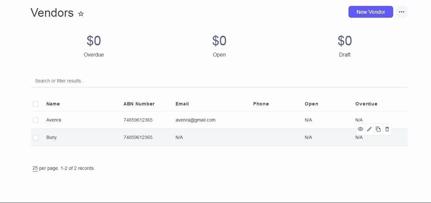Click the favorite star next to Vendors
The height and width of the screenshot is (203, 431).
(81, 14)
